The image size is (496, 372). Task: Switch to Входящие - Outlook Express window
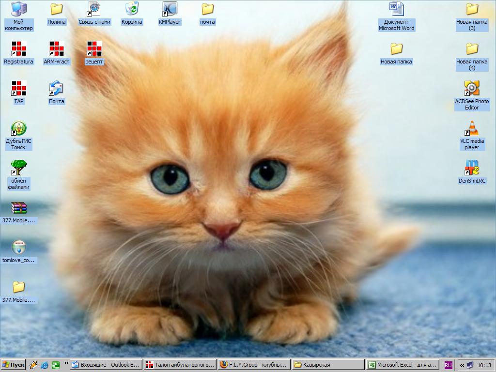tap(106, 365)
